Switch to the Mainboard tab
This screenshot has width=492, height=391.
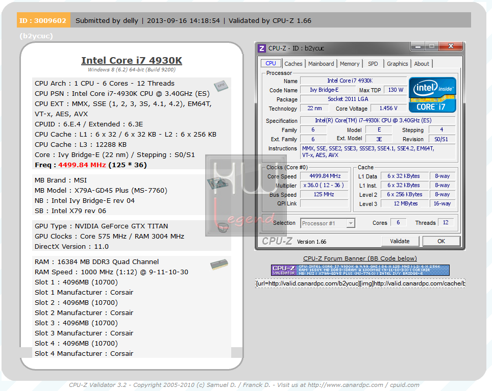click(321, 64)
